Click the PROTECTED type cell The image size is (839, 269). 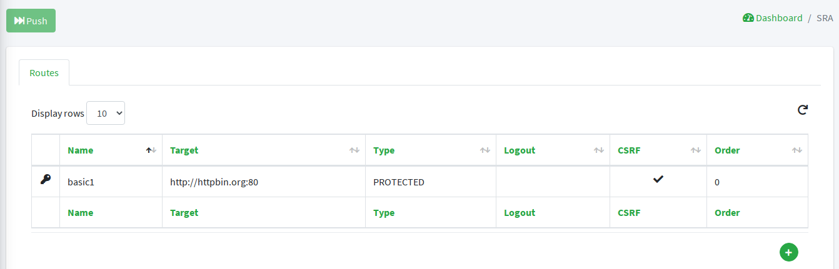click(399, 182)
